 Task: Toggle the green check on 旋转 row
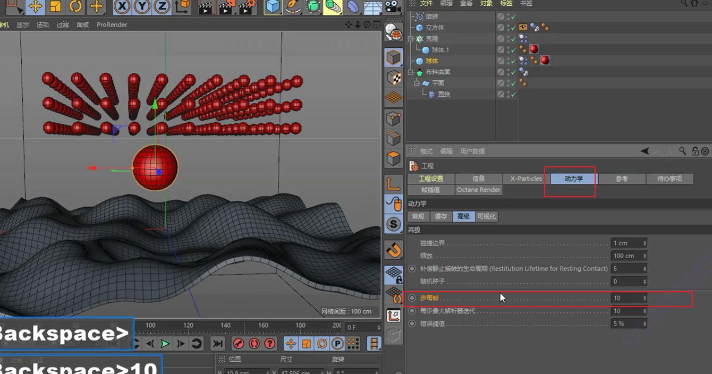[x=513, y=16]
